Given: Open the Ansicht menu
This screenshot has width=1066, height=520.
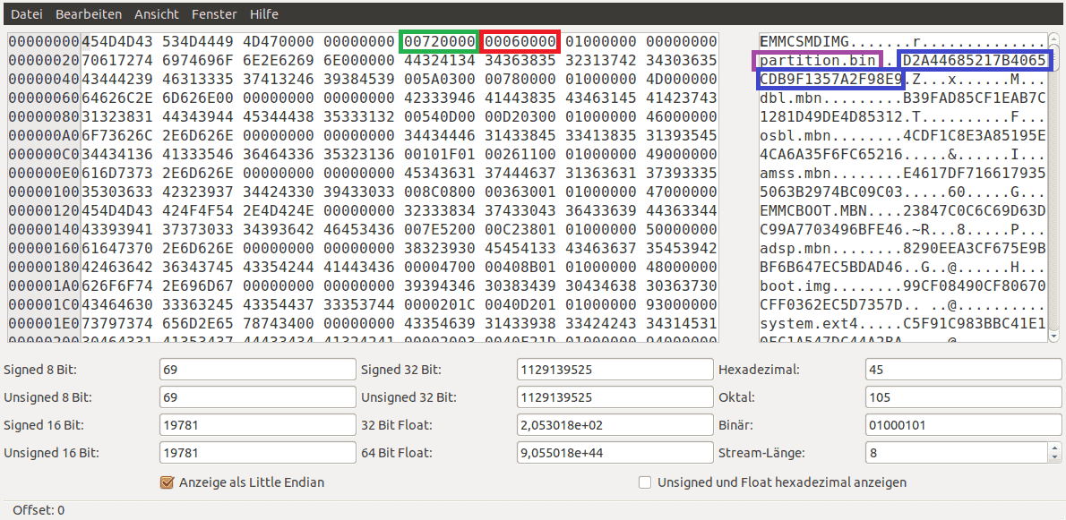Looking at the screenshot, I should (156, 14).
